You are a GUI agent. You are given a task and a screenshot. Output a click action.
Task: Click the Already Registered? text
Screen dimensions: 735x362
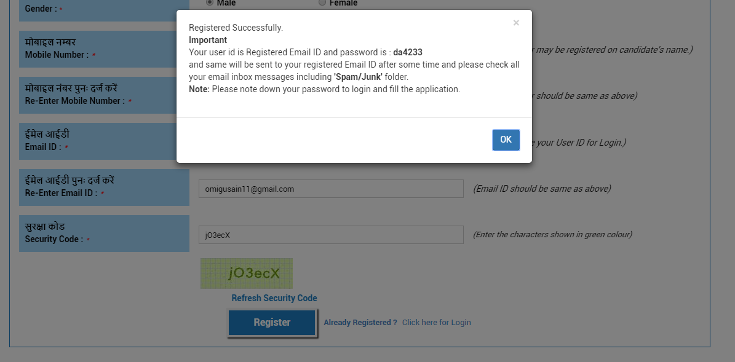click(x=360, y=323)
